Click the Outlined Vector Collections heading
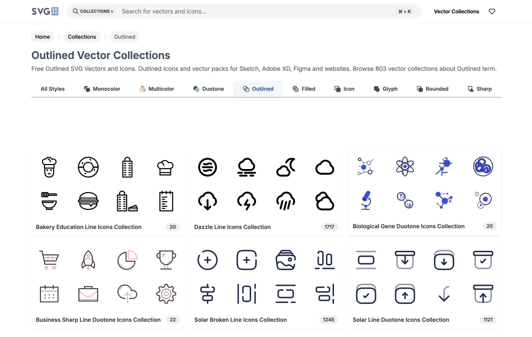Image resolution: width=532 pixels, height=337 pixels. pyautogui.click(x=101, y=55)
